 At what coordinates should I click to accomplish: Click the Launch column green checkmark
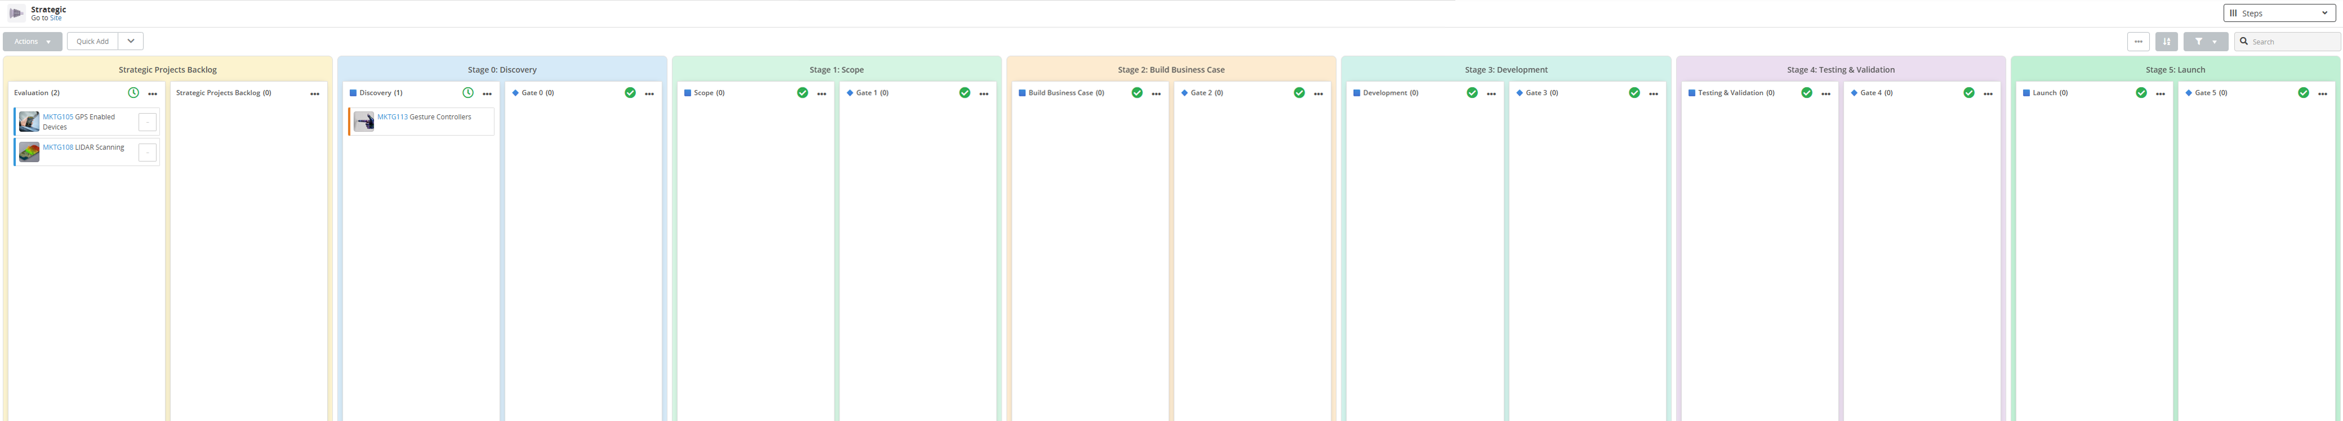pos(2141,93)
